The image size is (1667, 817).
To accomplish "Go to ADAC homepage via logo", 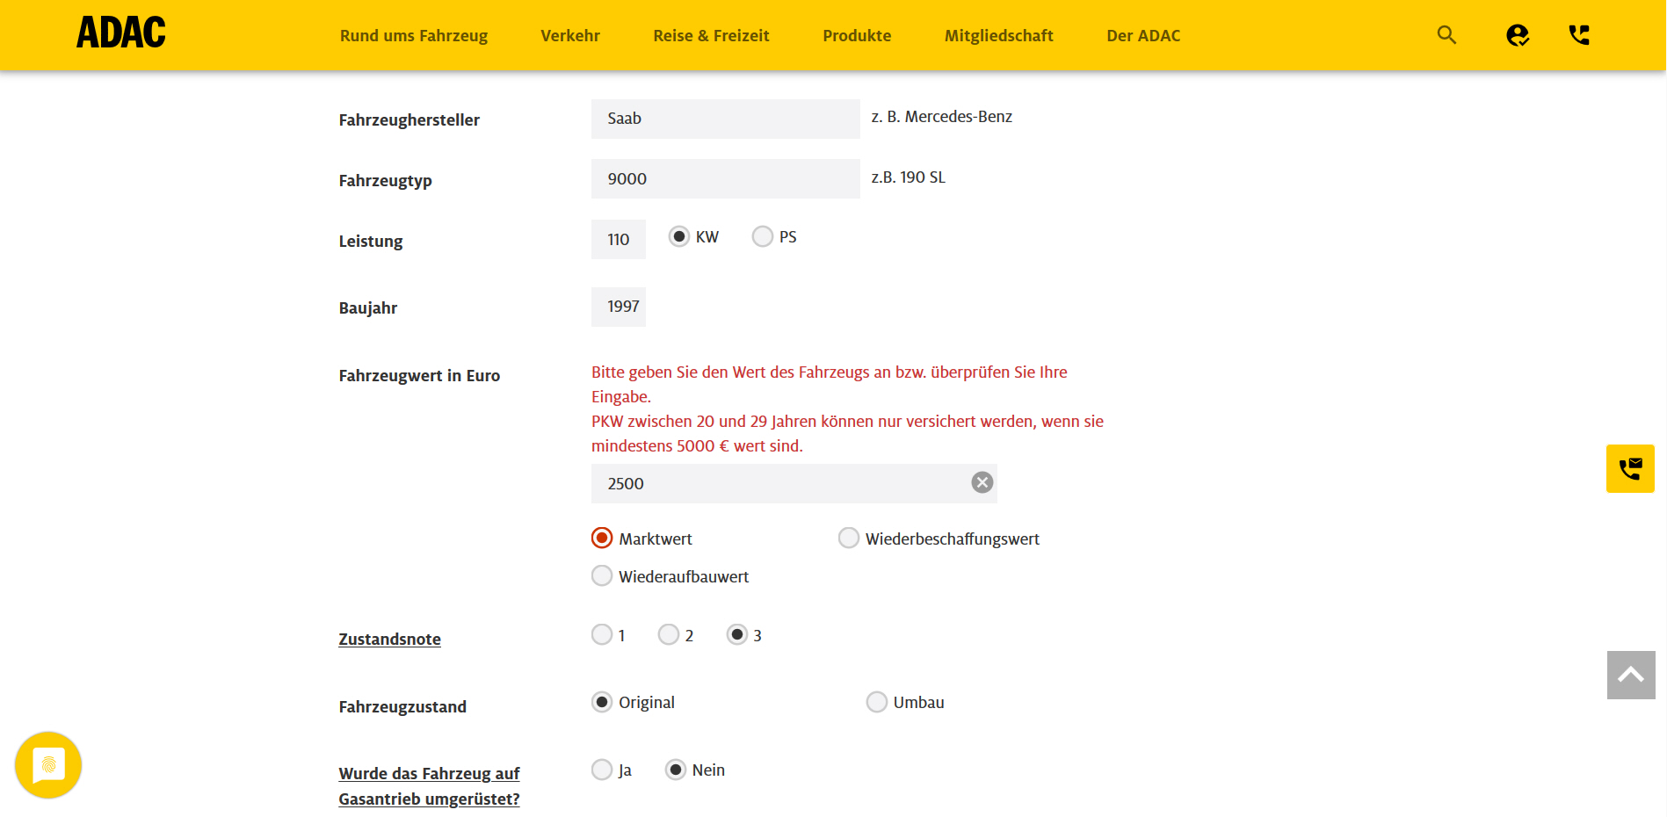I will point(121,33).
